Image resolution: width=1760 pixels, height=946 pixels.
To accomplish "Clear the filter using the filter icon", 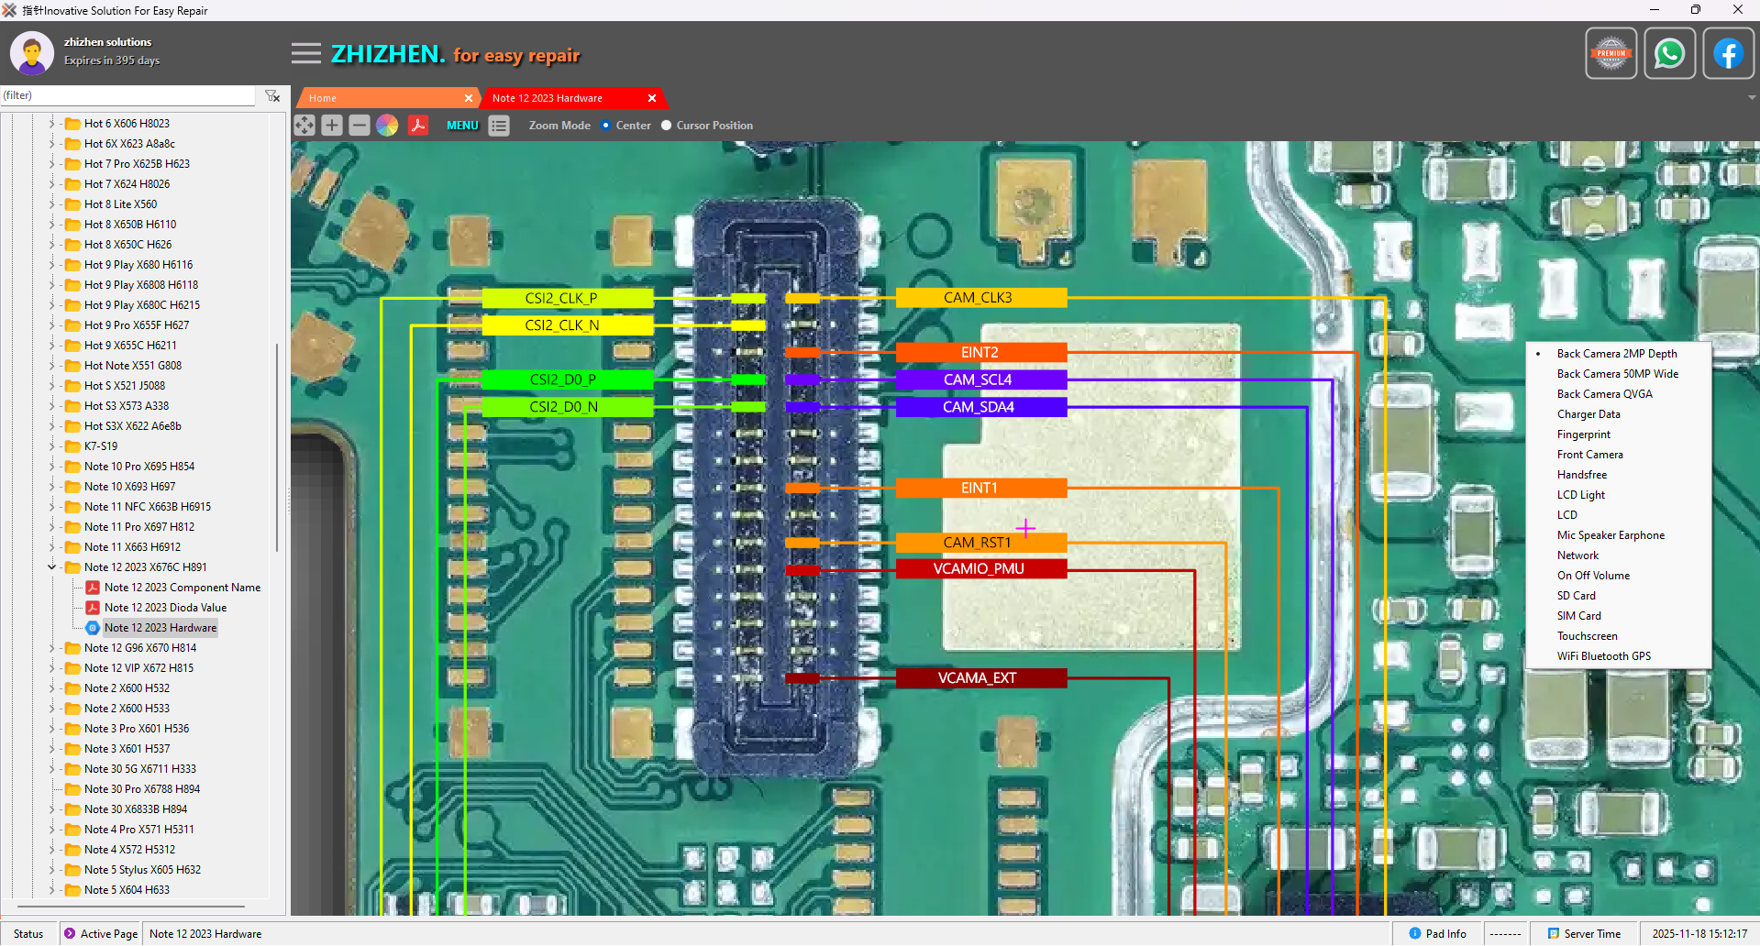I will click(x=272, y=96).
